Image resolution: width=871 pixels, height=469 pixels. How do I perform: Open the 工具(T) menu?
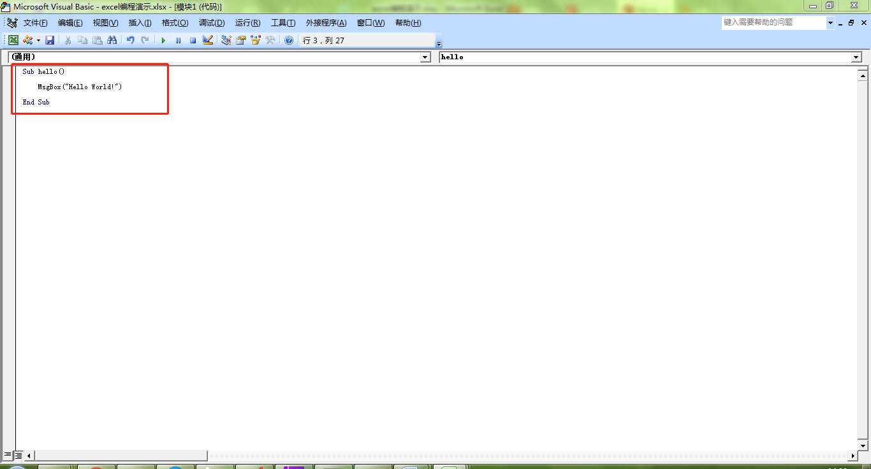283,23
